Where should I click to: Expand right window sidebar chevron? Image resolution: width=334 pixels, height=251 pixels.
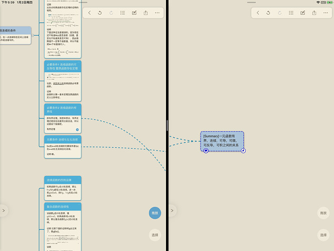172,211
